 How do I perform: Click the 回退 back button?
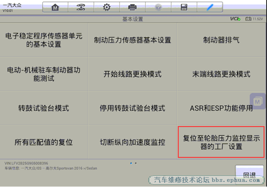(x=249, y=175)
